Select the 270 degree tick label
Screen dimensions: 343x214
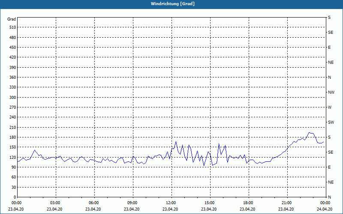(13, 107)
